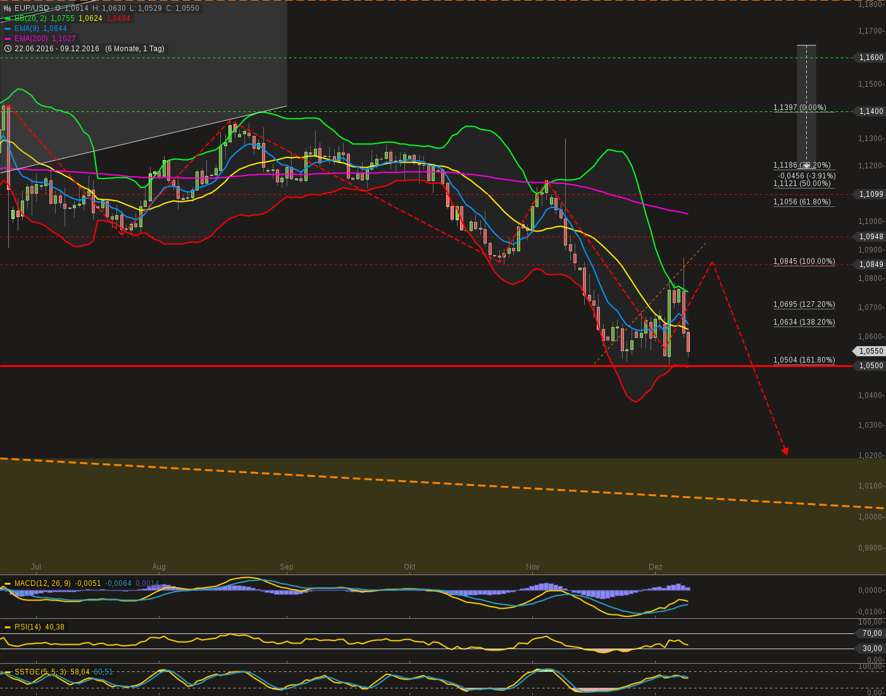Click the RSI 70,00 upper level marker
886x696 pixels.
[x=871, y=633]
